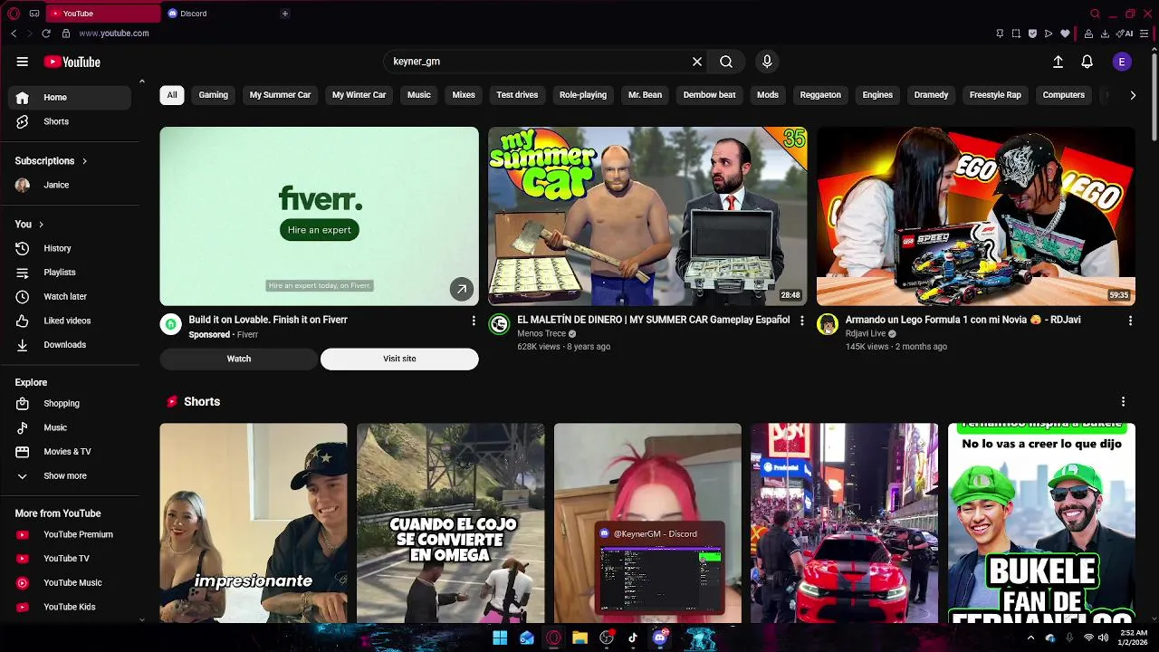Open a new browser tab with plus
Image resolution: width=1159 pixels, height=652 pixels.
coord(284,14)
